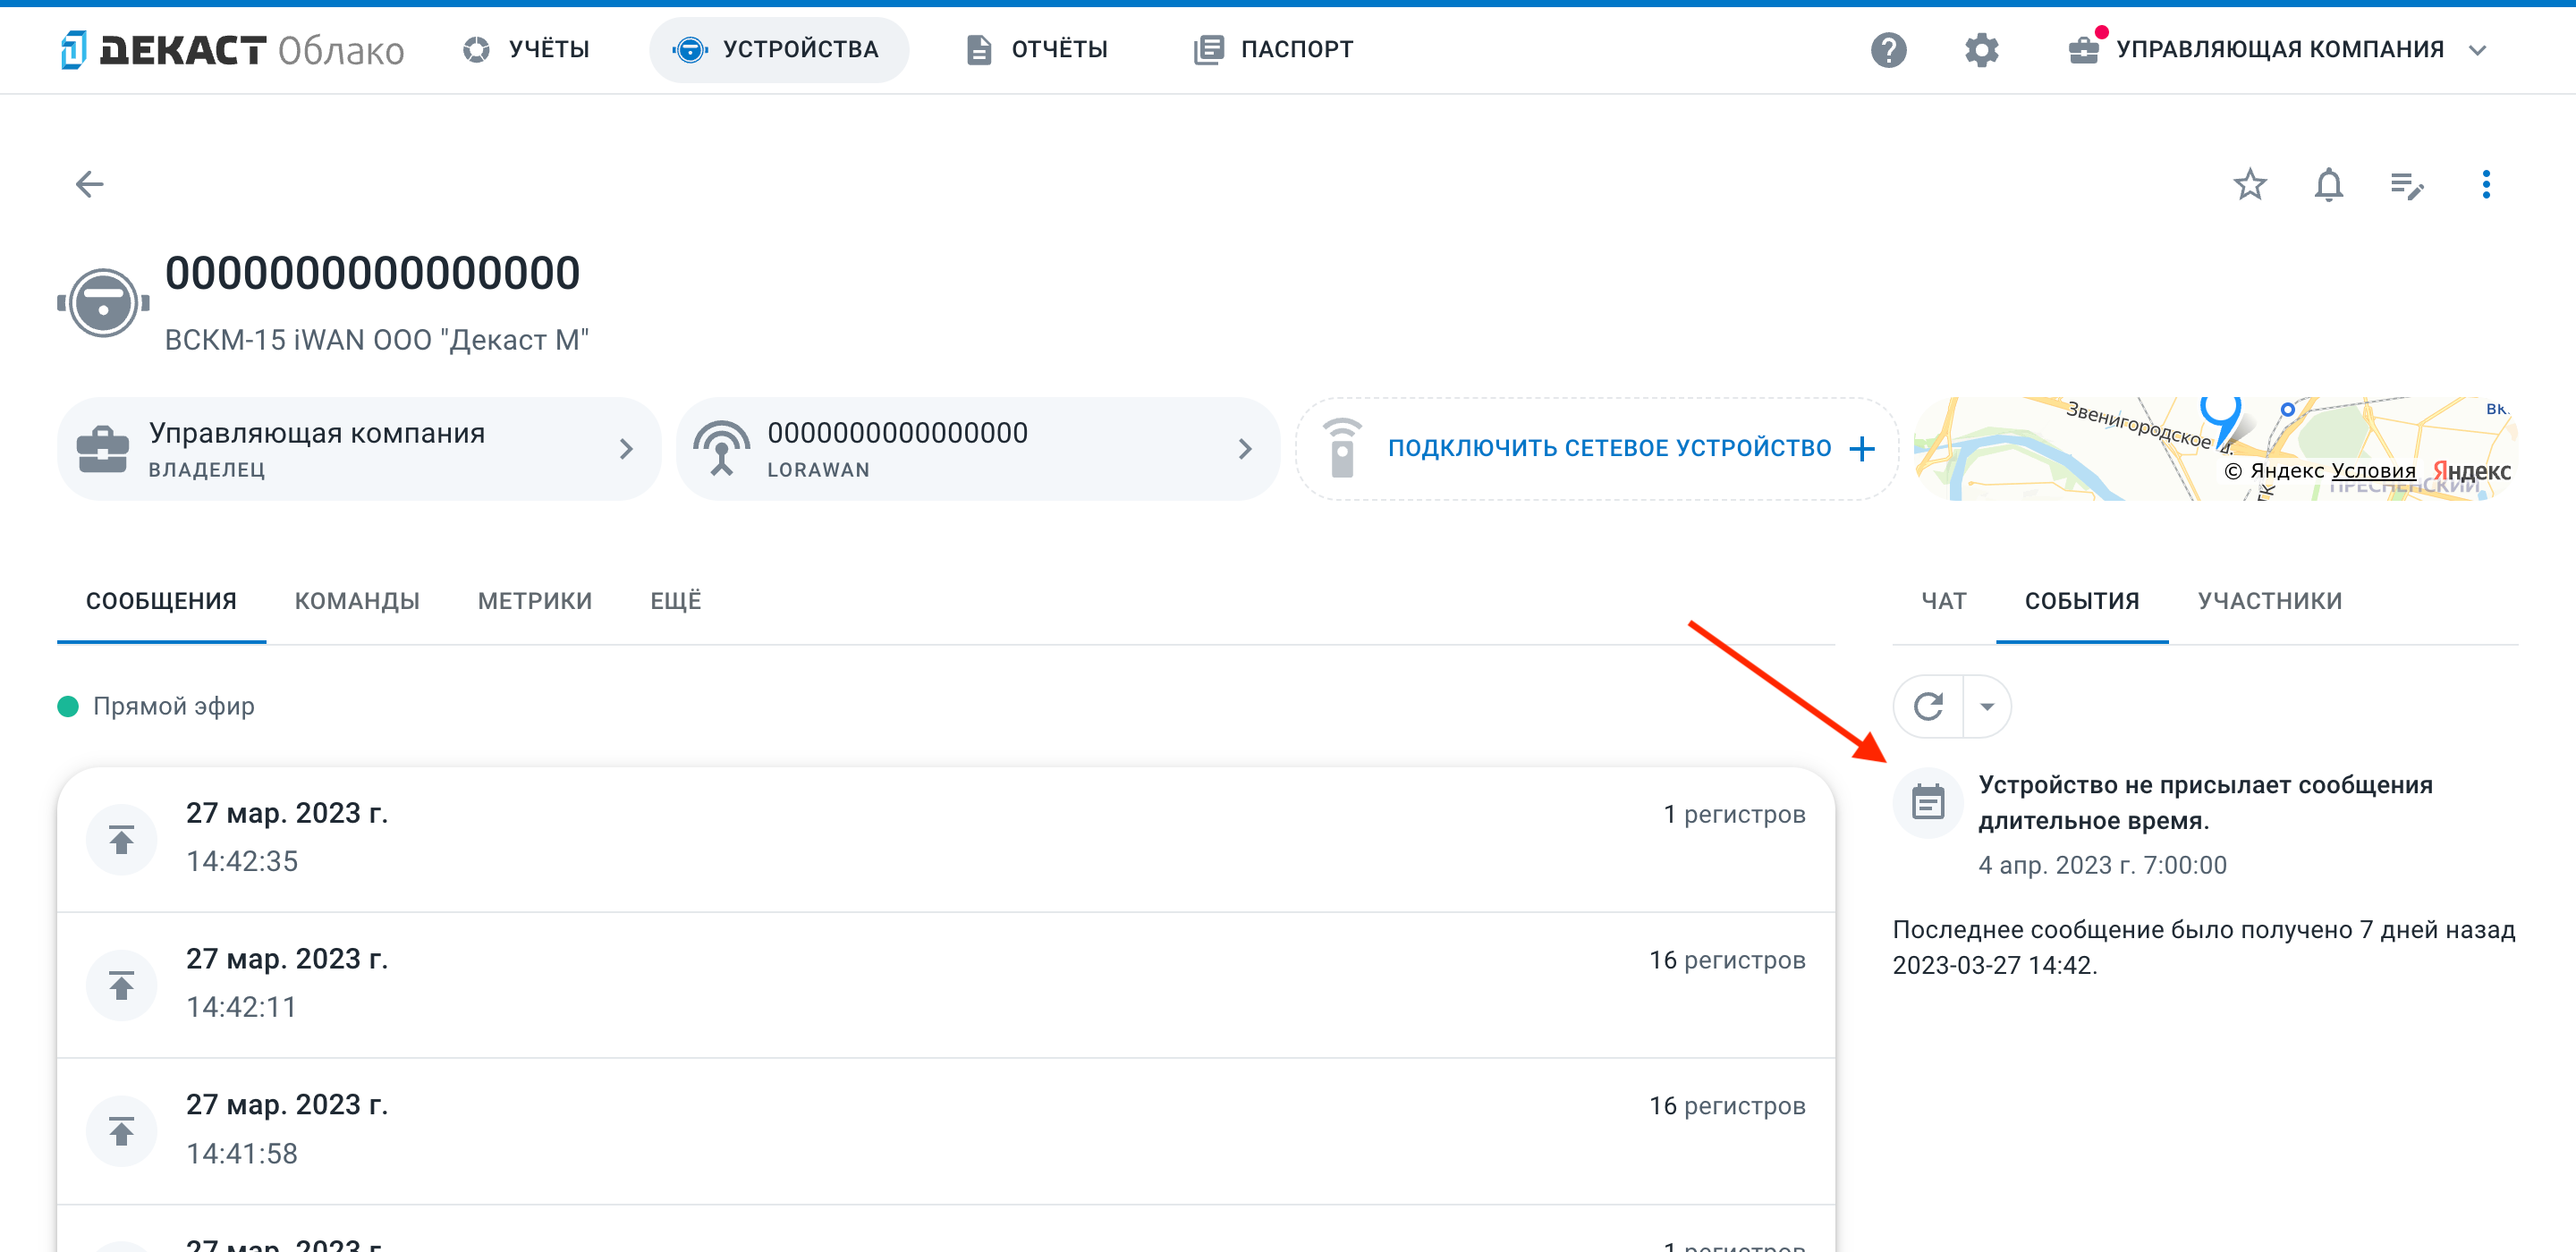Click 1 регистров on 14:42:35 message
The width and height of the screenshot is (2576, 1252).
[x=1734, y=814]
